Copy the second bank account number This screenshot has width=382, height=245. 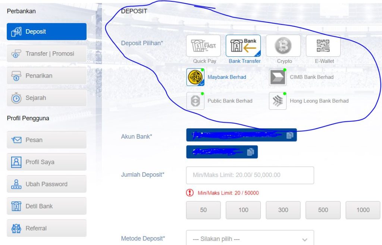click(250, 152)
